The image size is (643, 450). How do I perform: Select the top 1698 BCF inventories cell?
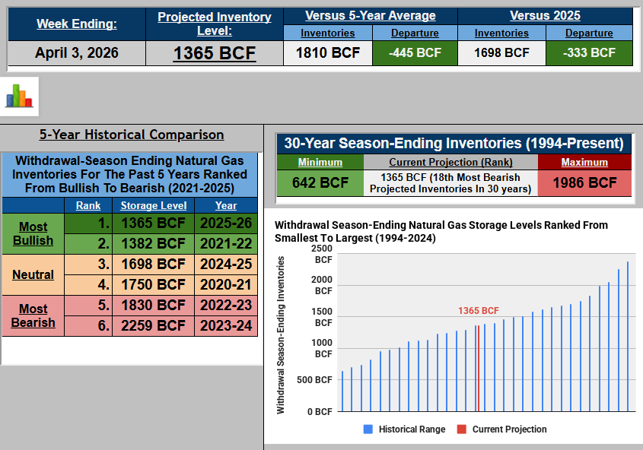coord(501,52)
